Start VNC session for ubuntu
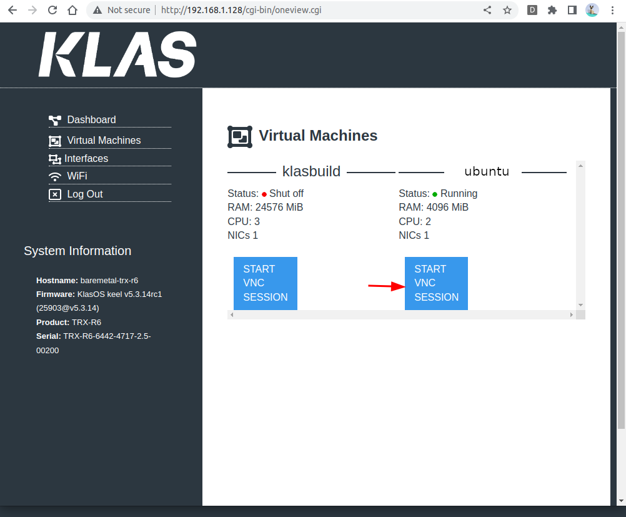The image size is (626, 517). coord(436,283)
